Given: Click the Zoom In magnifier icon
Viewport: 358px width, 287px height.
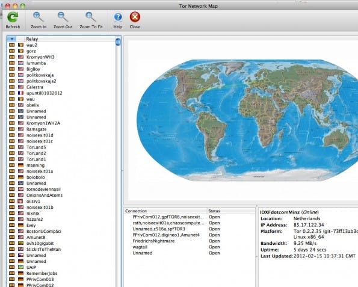Looking at the screenshot, I should tap(38, 17).
